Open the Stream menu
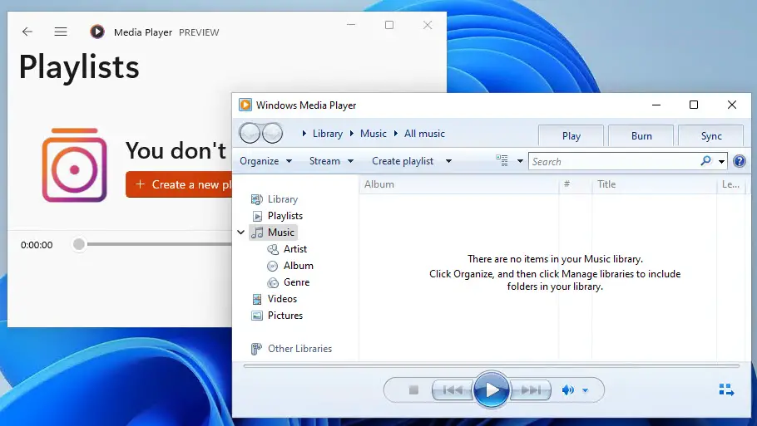Viewport: 757px width, 426px height. pos(331,161)
